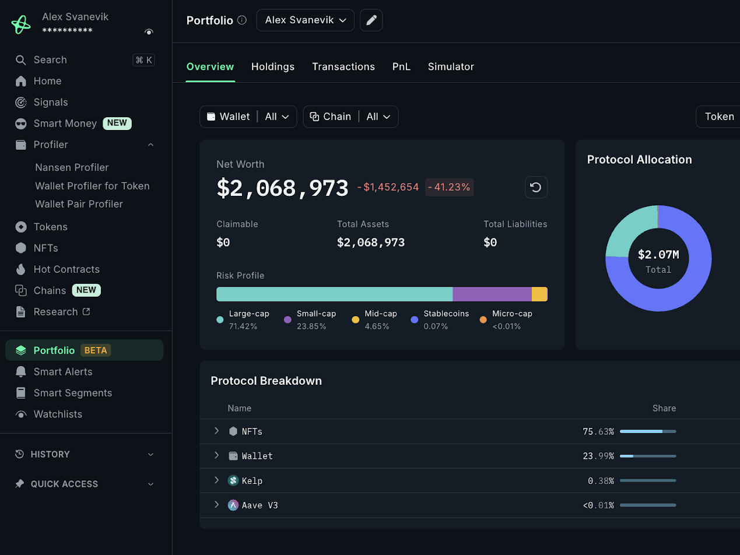Expand the Wallet protocol row
Viewport: 740px width, 555px height.
[x=216, y=455]
